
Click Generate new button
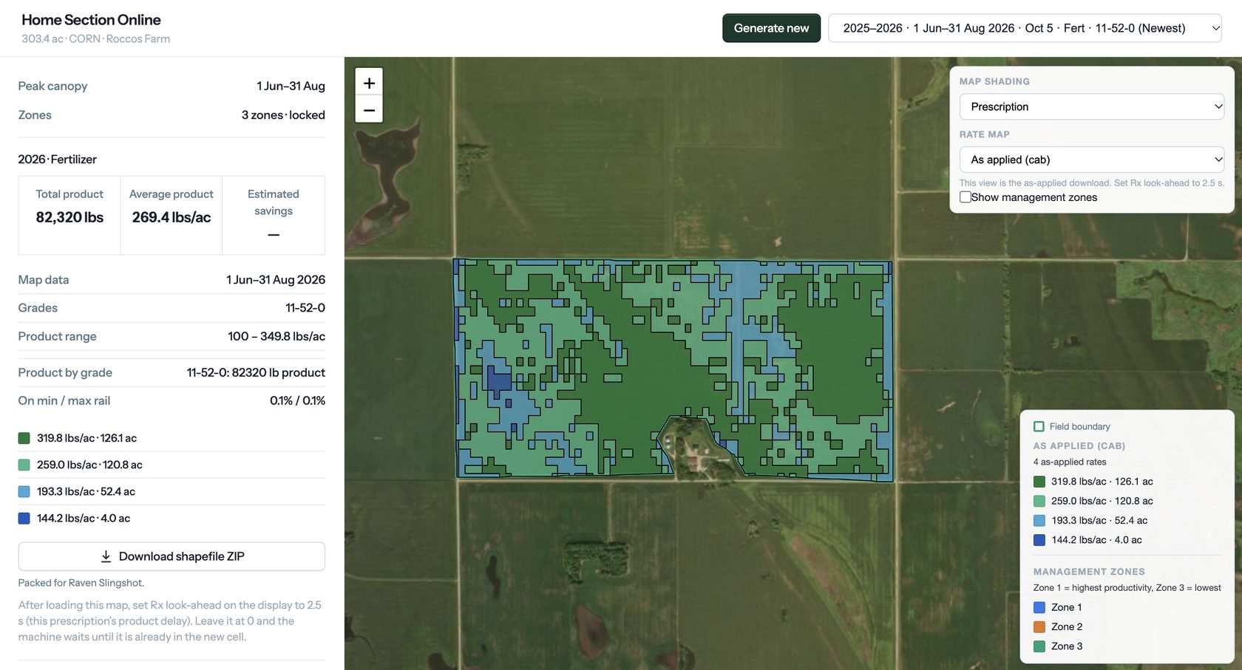coord(771,28)
